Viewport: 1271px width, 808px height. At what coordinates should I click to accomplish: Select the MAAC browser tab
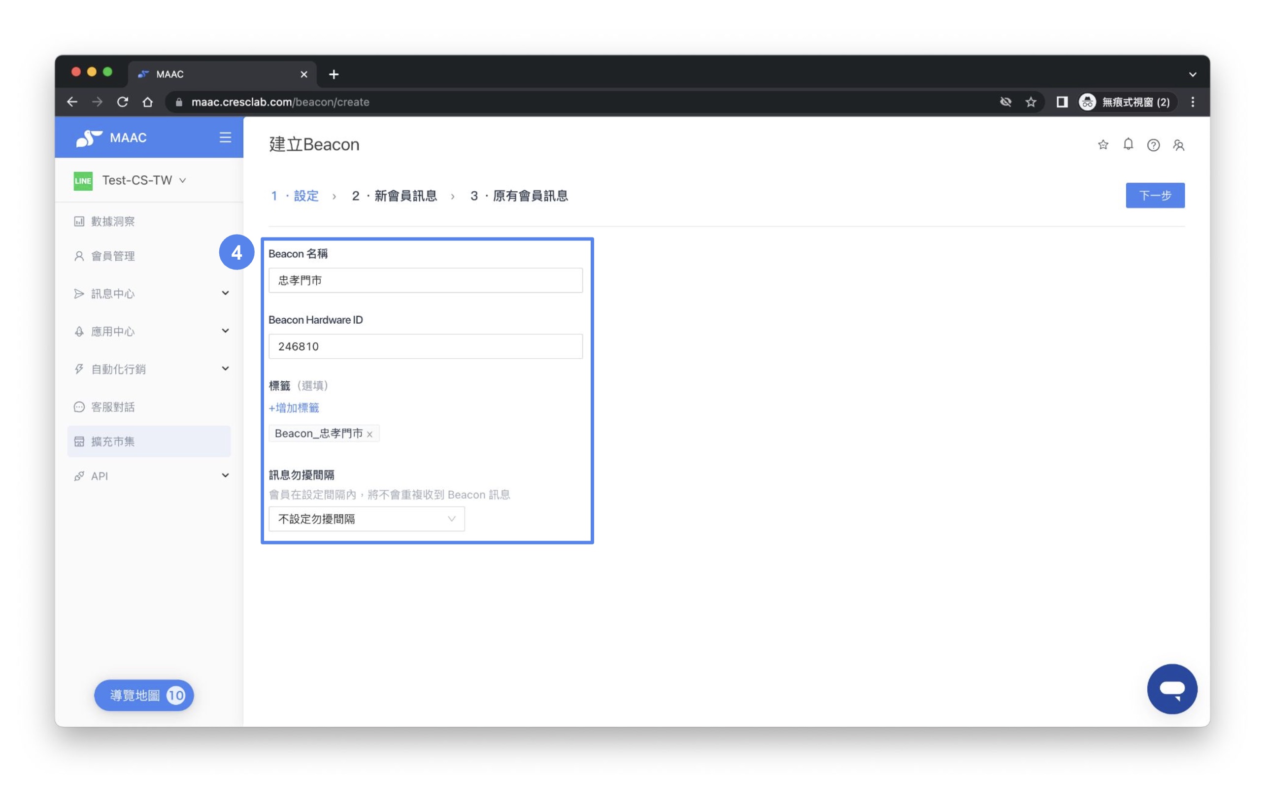pyautogui.click(x=222, y=74)
